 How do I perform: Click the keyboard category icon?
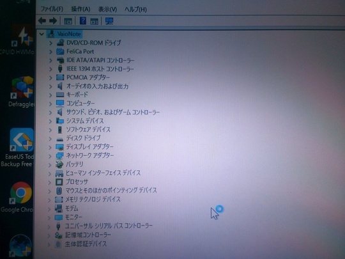point(60,95)
